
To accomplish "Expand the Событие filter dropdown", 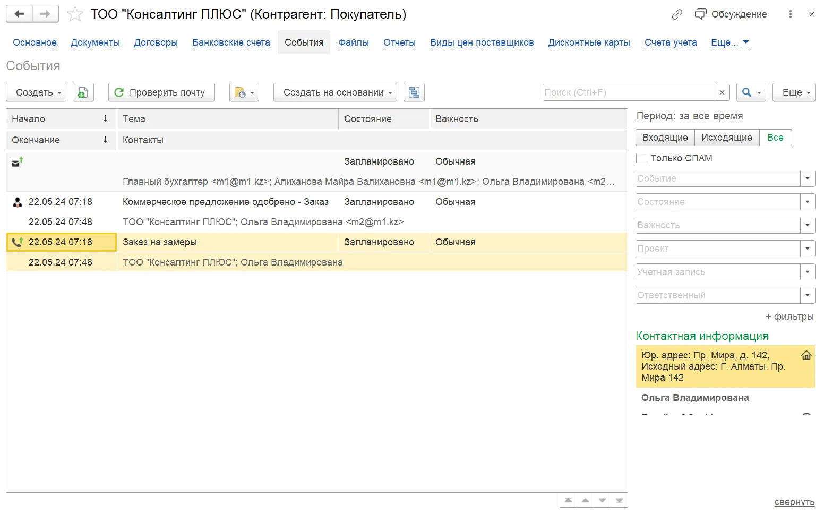I will 808,178.
